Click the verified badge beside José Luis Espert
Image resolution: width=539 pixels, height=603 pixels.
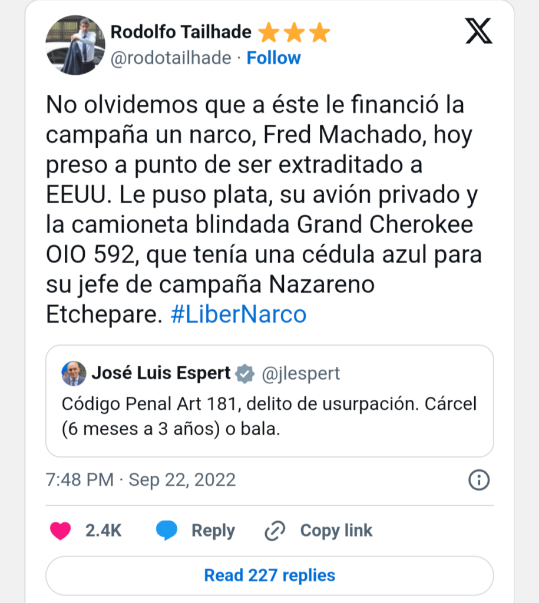click(245, 373)
